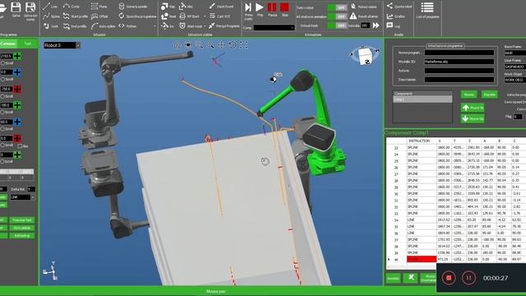Viewport: 526px width, 296px height.
Task: Toggle the Tutti i robot switch
Action: tap(337, 7)
